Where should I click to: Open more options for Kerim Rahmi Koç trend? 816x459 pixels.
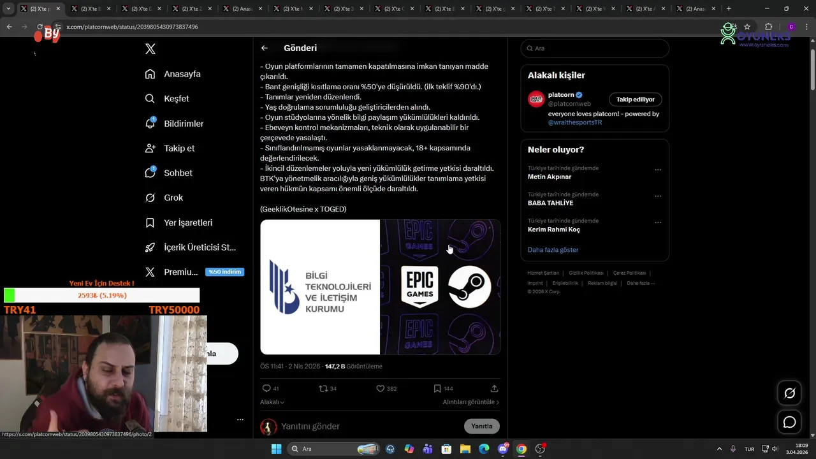658,222
